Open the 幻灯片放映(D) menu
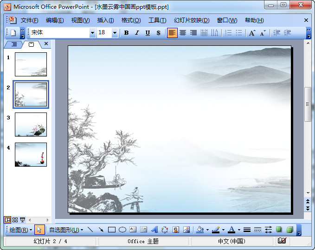Image resolution: width=315 pixels, height=250 pixels. 192,20
